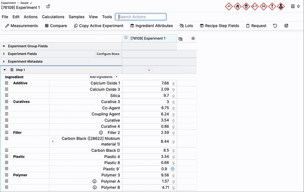Click the cube unit icon for Plastic 9`
This screenshot has width=304, height=192.
[x=173, y=169]
